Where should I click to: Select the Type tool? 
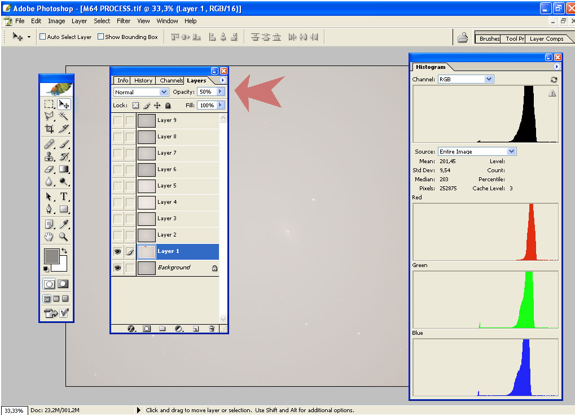coord(64,196)
